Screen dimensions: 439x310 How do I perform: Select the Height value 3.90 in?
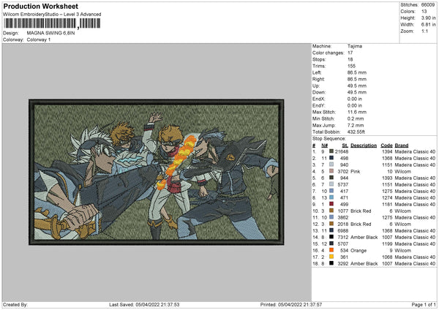click(428, 18)
